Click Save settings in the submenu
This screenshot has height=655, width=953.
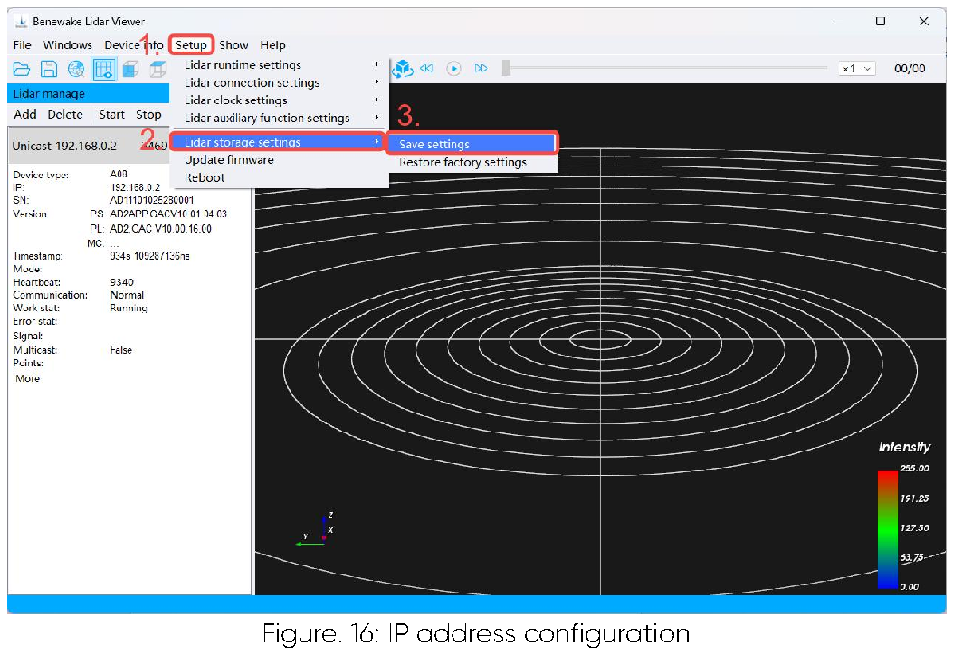[472, 144]
